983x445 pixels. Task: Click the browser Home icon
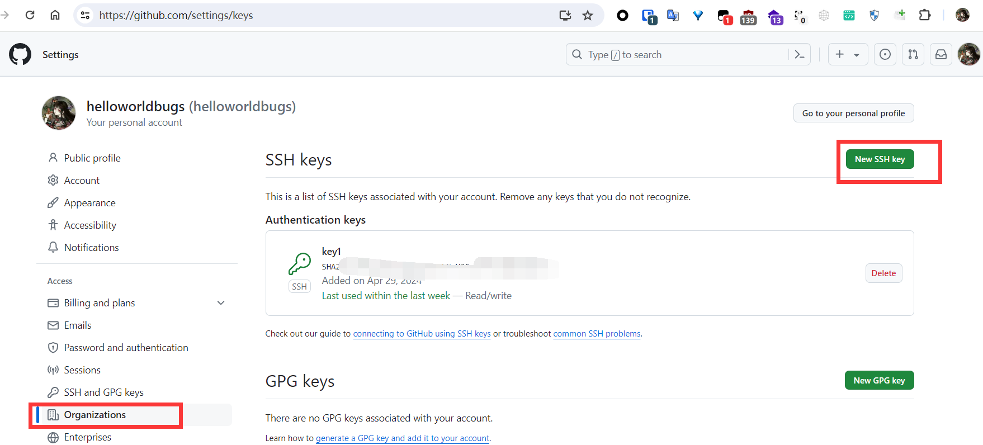pyautogui.click(x=55, y=15)
